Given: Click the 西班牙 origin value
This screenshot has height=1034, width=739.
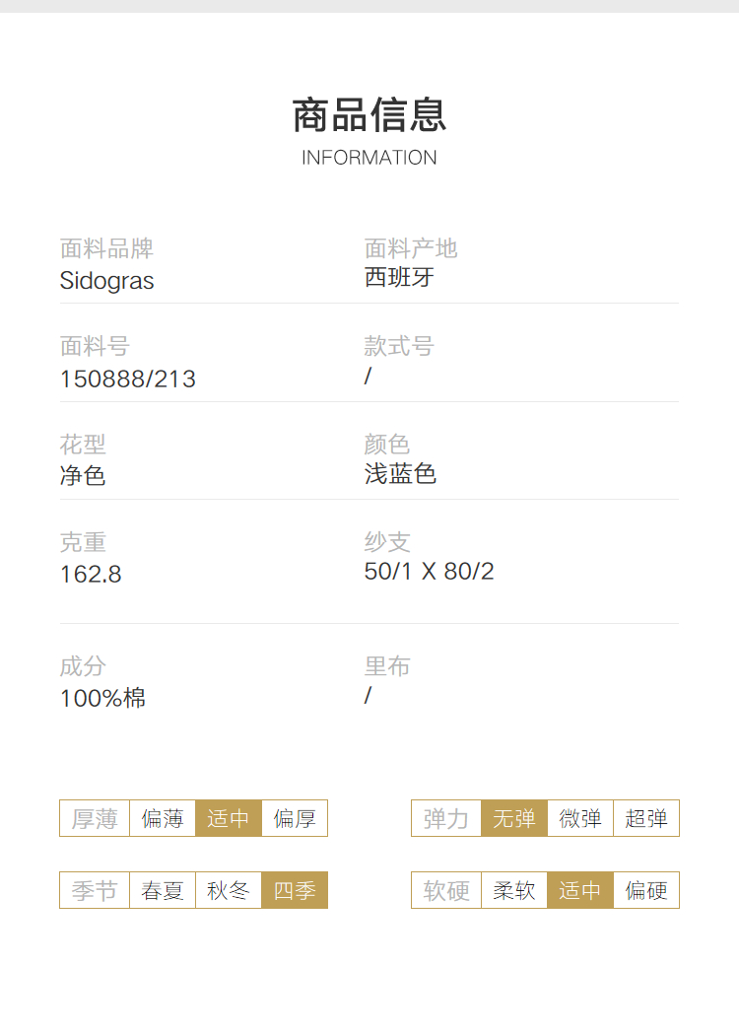Looking at the screenshot, I should (399, 278).
